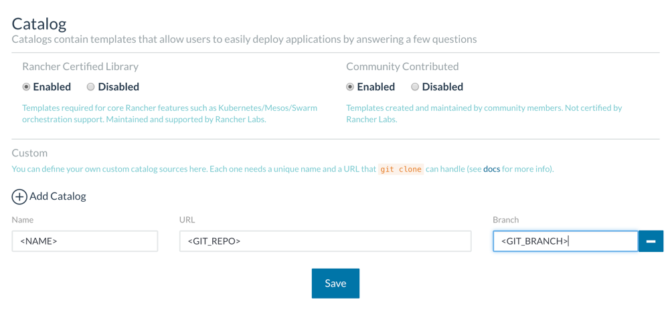Disable the Community Contributed catalog
The height and width of the screenshot is (310, 672).
(x=415, y=87)
